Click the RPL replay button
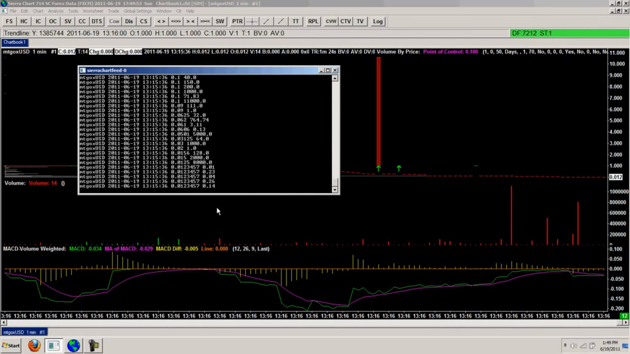 (313, 21)
